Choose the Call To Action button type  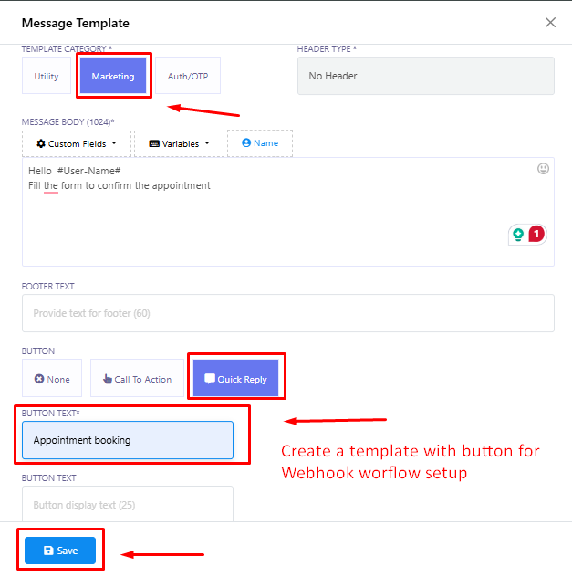coord(137,379)
